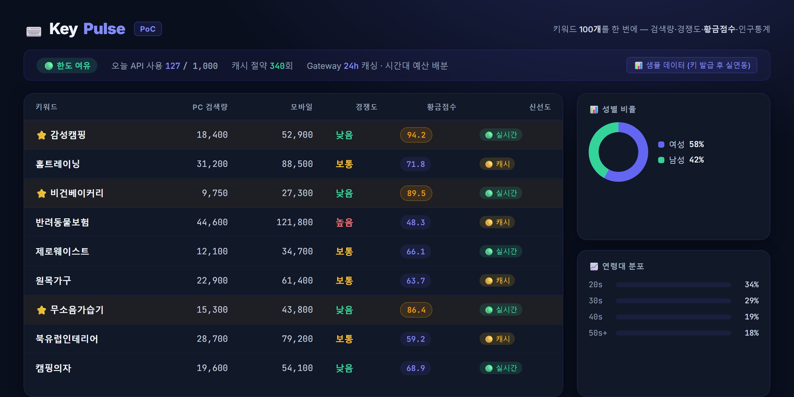Sort by the 황금점수 column header
The image size is (794, 397).
[x=442, y=107]
